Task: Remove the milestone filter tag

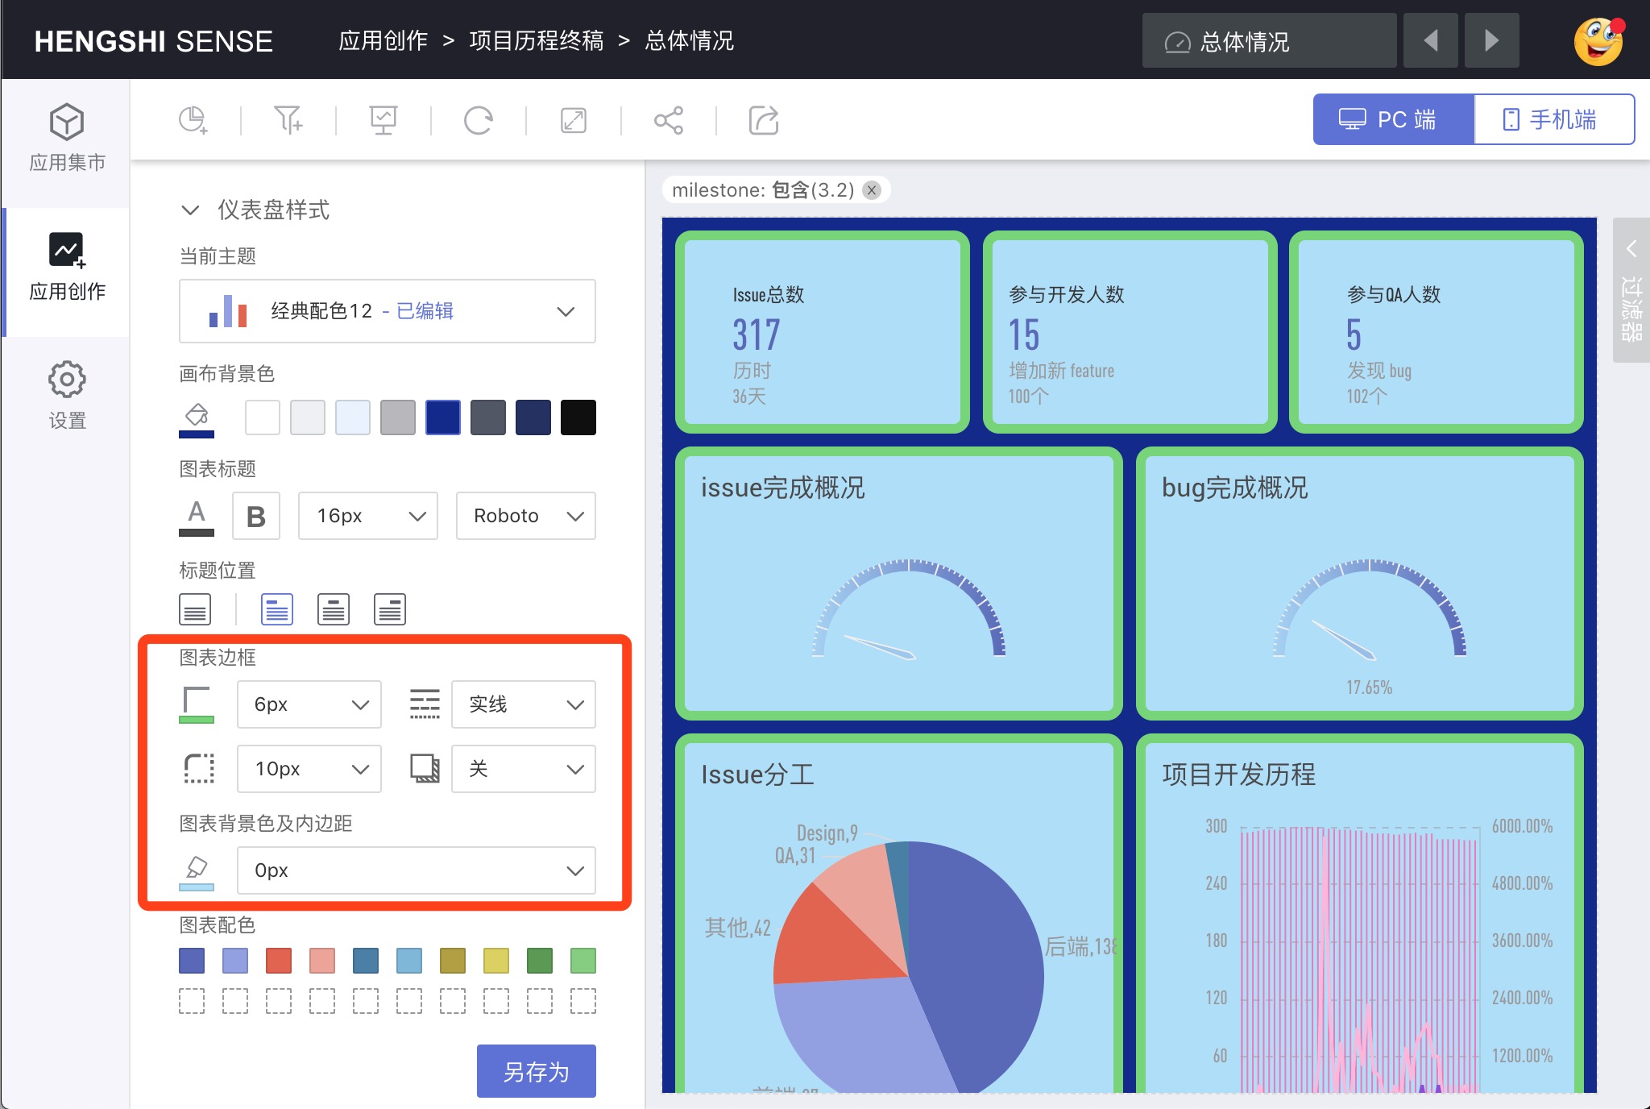Action: click(x=871, y=190)
